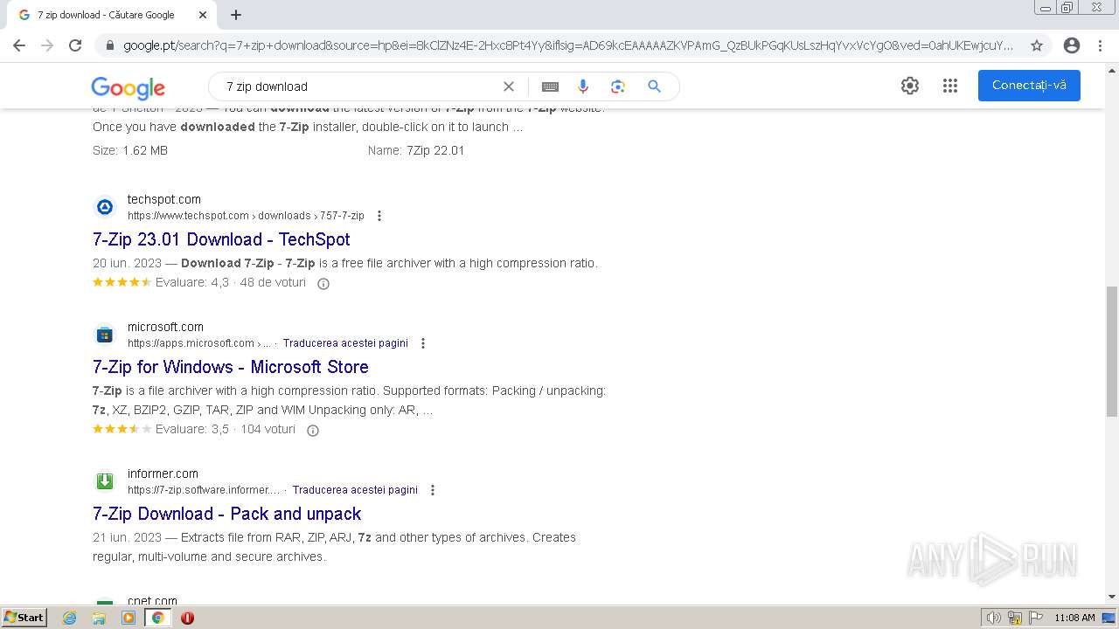Click the 'Size: 1.62 MB' text
1119x629 pixels.
coord(130,150)
